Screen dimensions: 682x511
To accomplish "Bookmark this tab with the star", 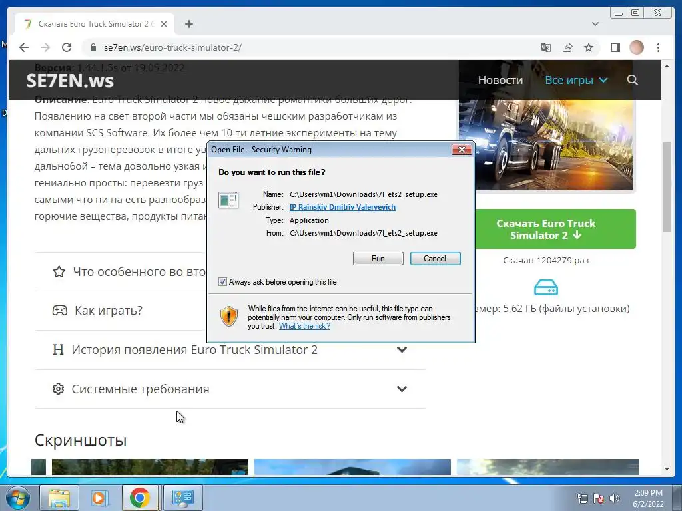I will pos(589,47).
